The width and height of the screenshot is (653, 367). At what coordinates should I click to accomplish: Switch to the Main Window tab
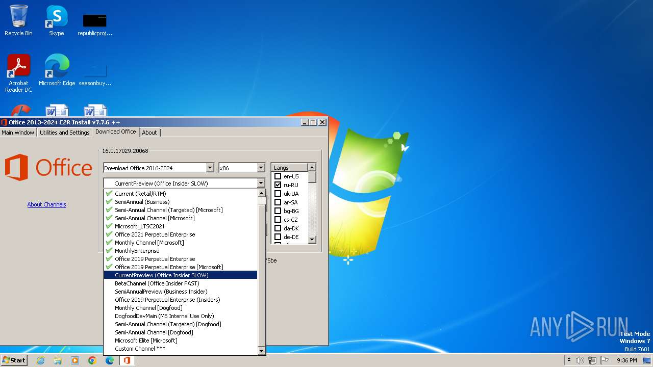18,133
